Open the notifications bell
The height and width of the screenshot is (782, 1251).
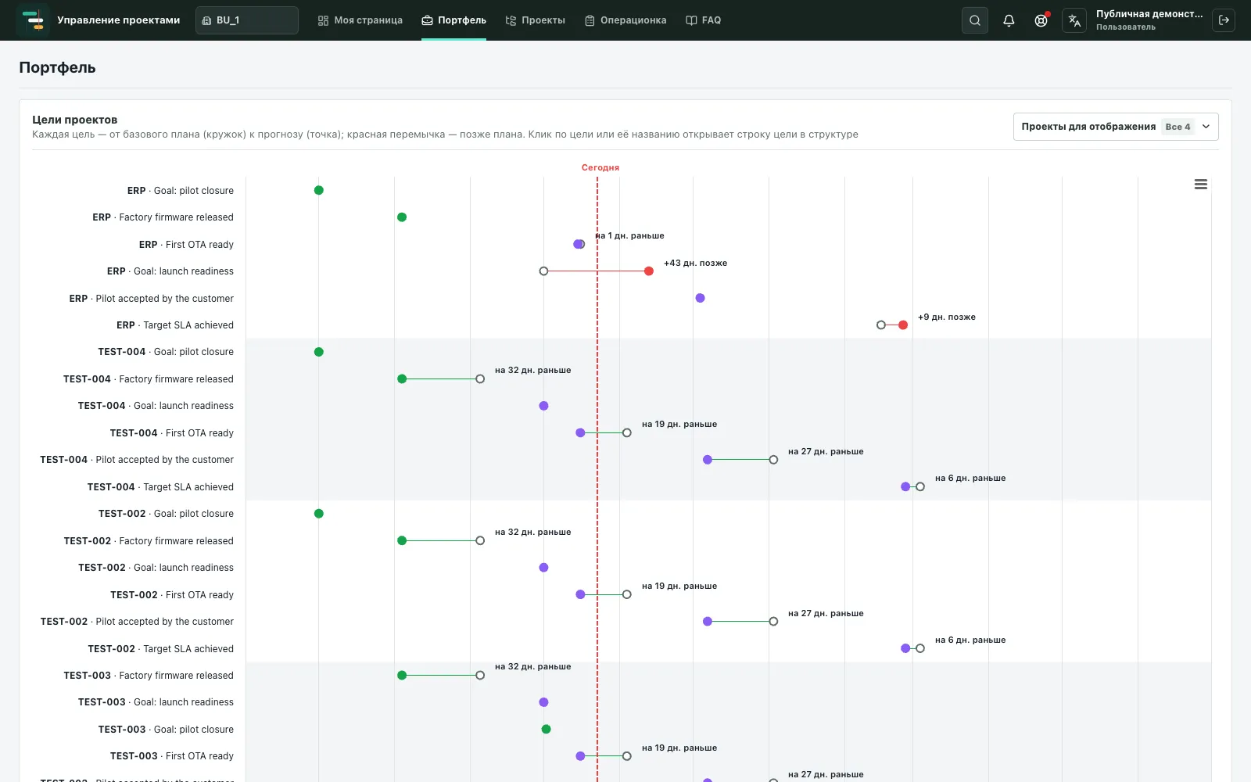(x=1009, y=20)
